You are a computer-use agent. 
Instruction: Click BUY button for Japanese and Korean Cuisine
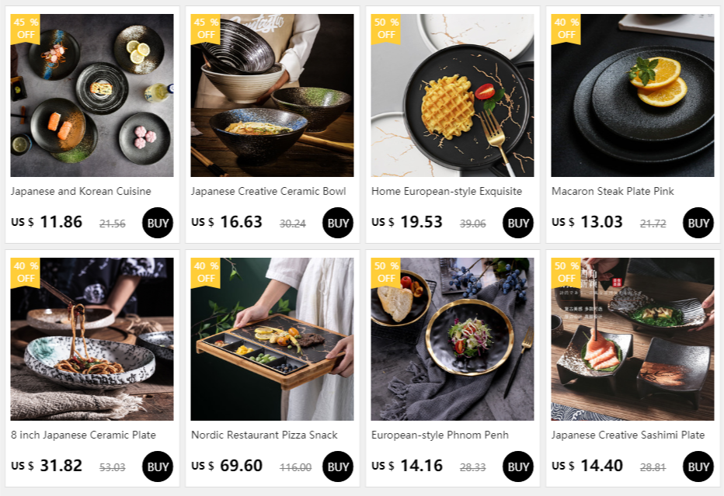pos(158,223)
